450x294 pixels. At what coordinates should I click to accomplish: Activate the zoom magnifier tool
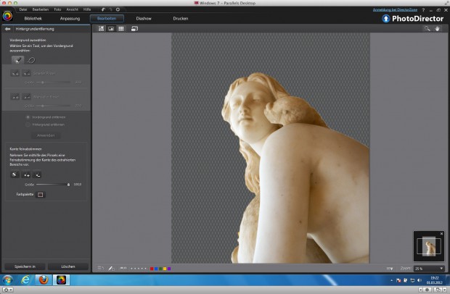(x=427, y=29)
